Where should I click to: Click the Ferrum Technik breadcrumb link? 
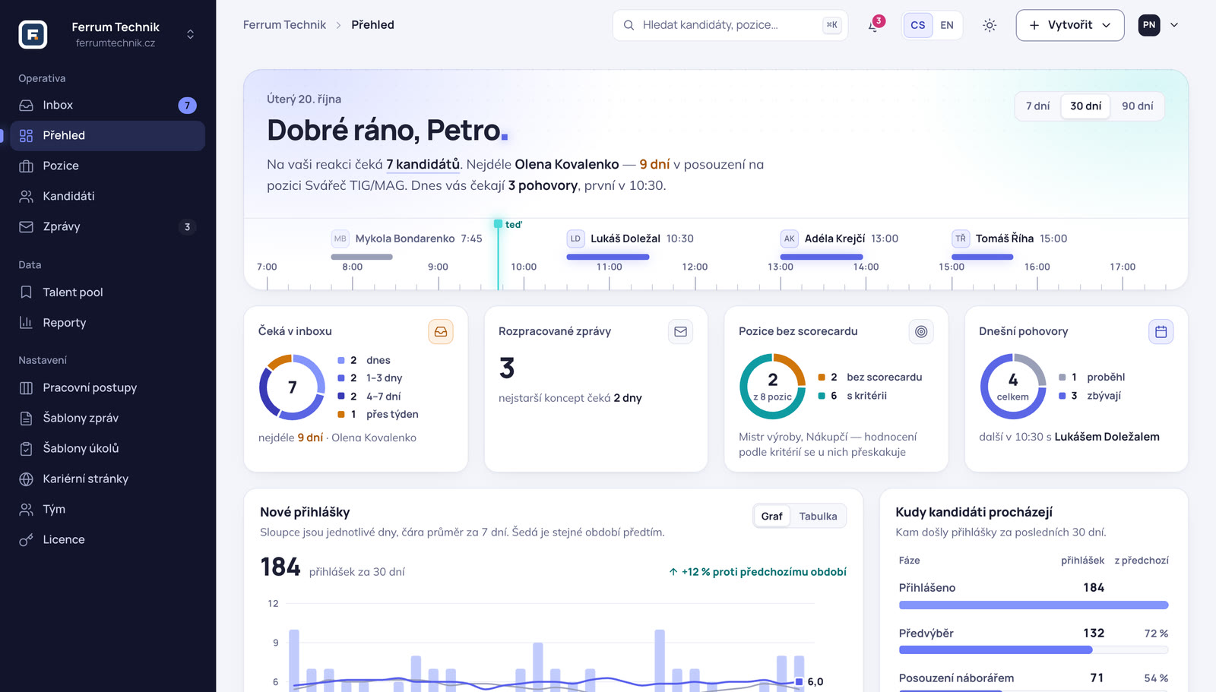[284, 25]
